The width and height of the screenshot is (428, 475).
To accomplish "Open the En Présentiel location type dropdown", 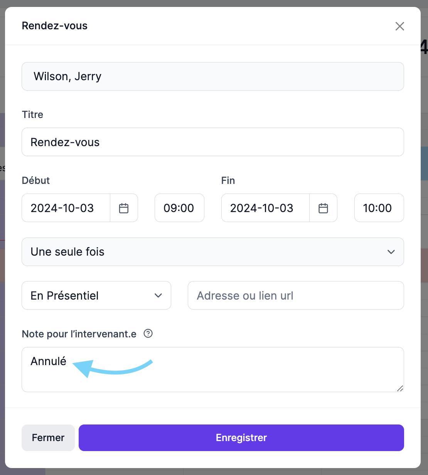I will [96, 295].
